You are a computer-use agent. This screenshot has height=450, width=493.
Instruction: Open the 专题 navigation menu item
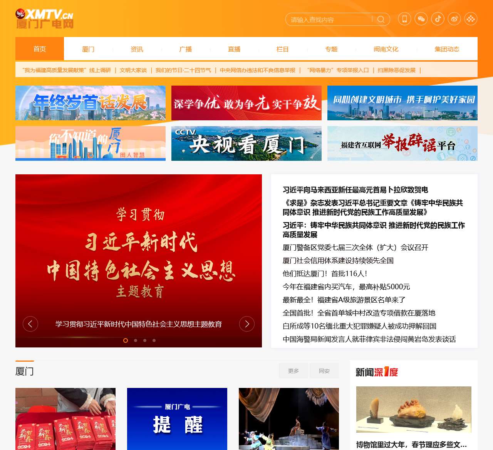click(331, 49)
